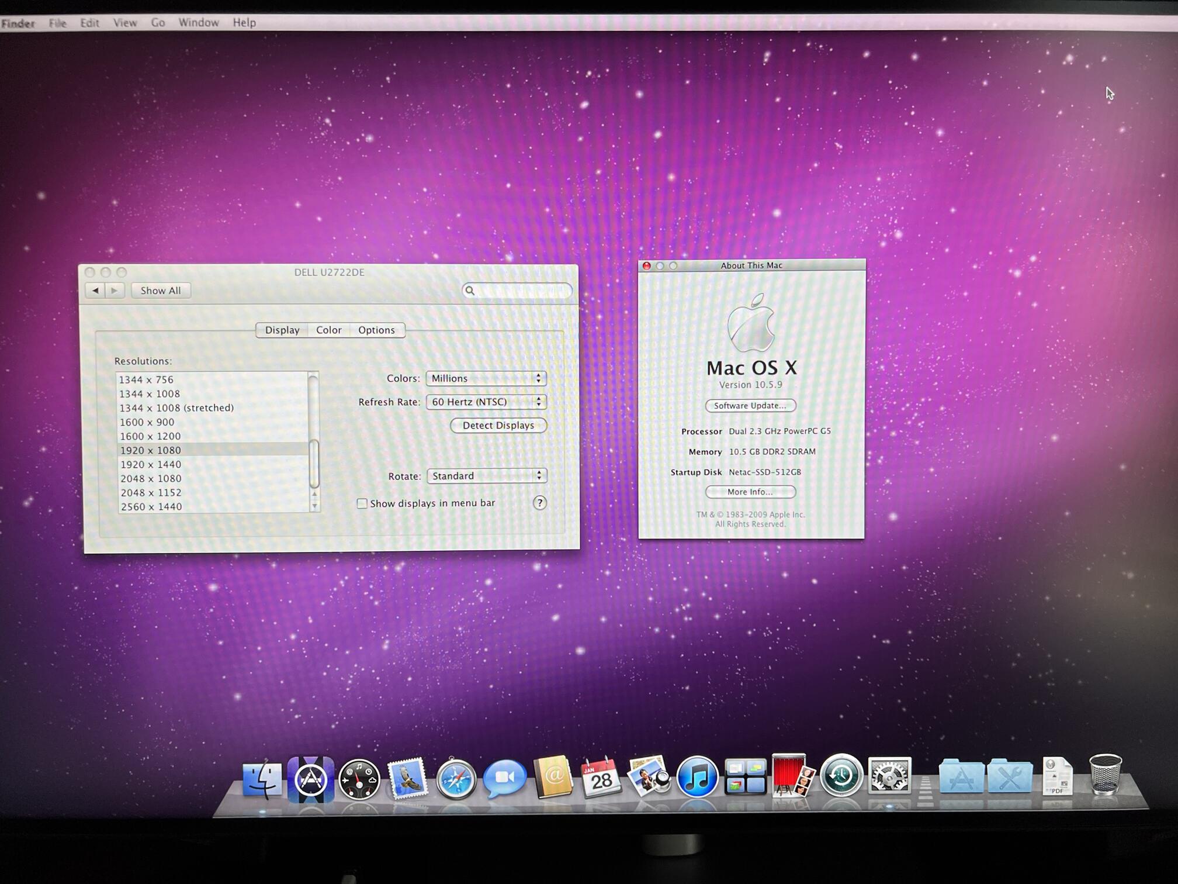
Task: Open Display preferences help question mark
Action: [539, 503]
